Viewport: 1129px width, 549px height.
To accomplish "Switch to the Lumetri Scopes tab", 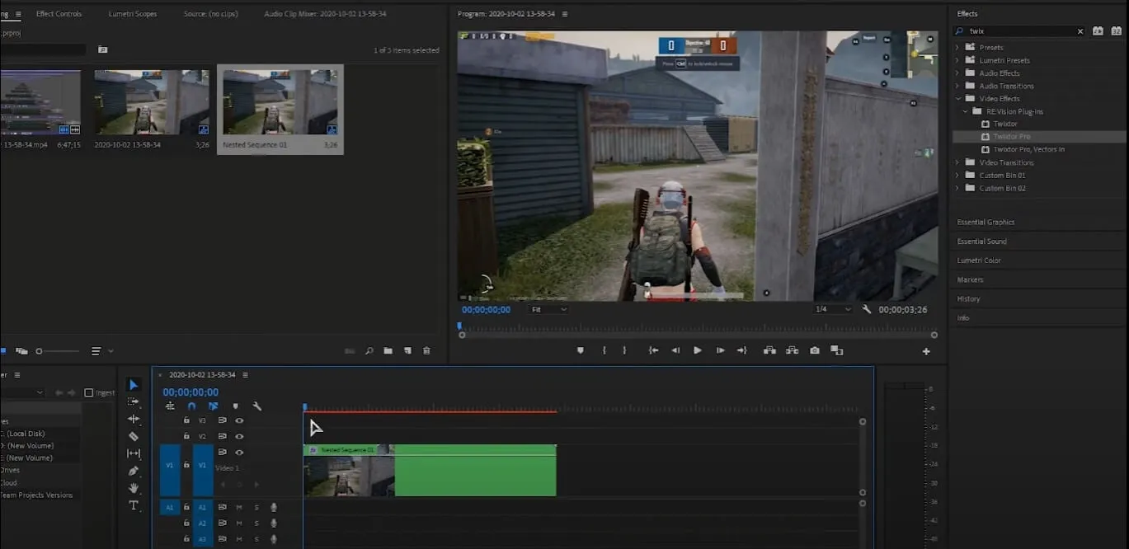I will pos(133,14).
